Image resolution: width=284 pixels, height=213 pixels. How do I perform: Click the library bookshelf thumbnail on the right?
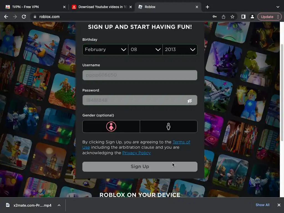(240, 138)
